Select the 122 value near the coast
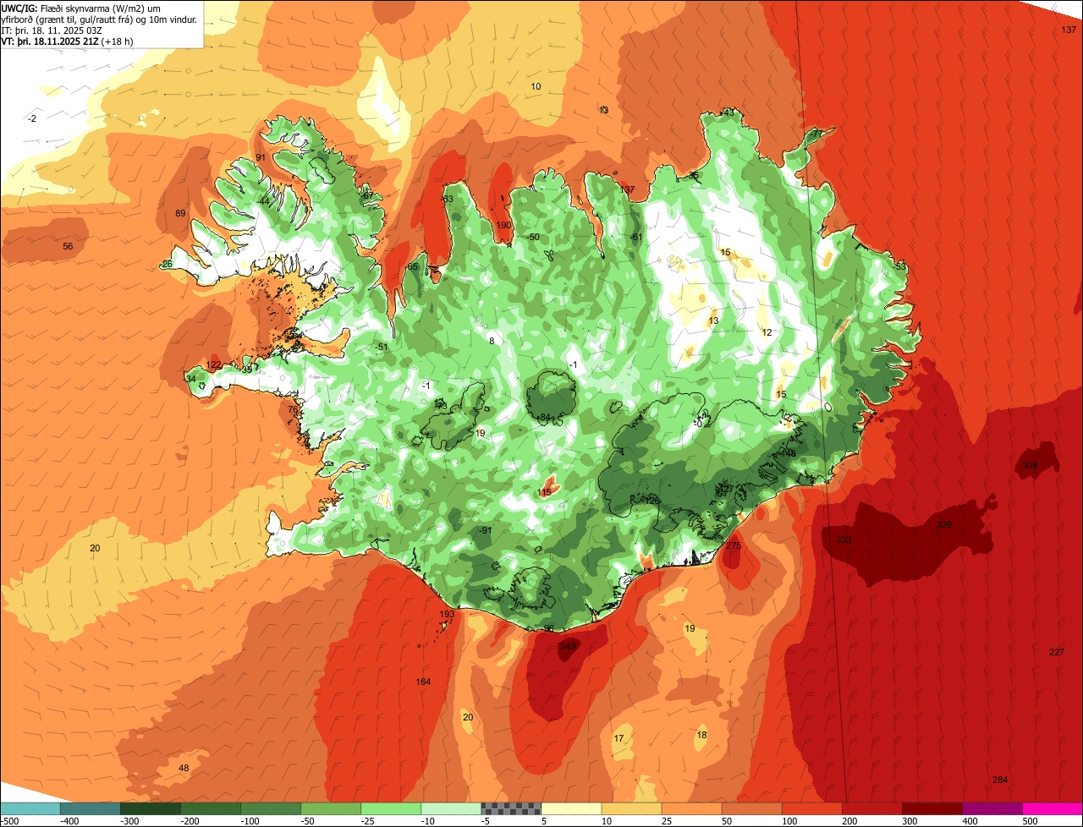The height and width of the screenshot is (827, 1083). tap(214, 364)
